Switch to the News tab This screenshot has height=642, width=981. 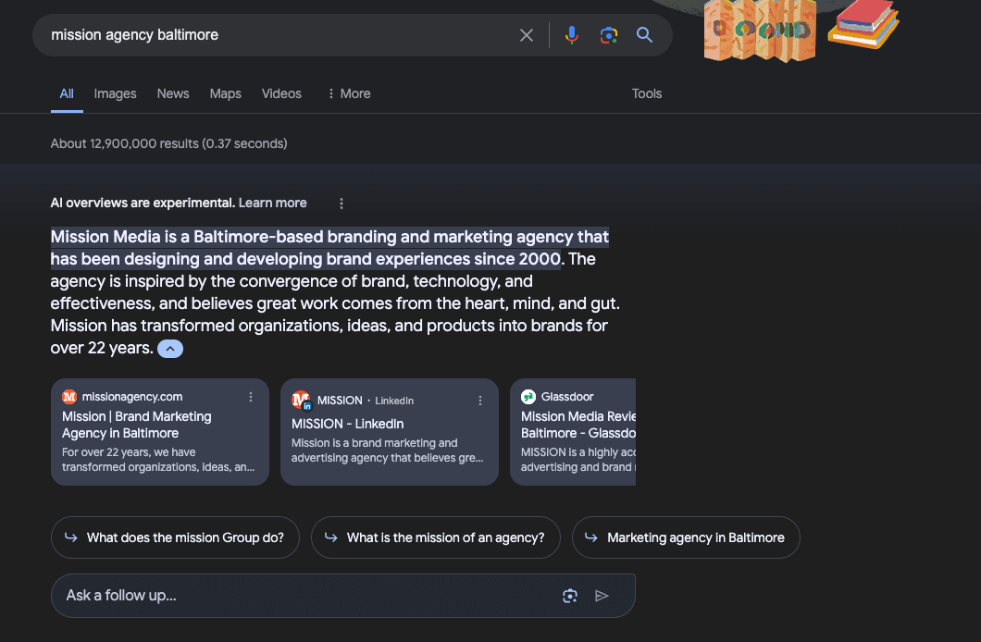[173, 93]
